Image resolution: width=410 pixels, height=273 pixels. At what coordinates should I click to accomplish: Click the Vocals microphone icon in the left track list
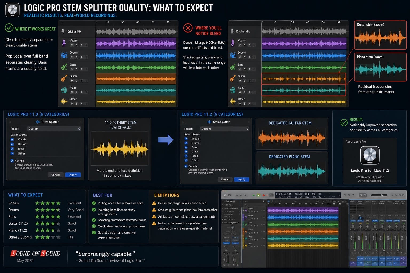click(64, 43)
